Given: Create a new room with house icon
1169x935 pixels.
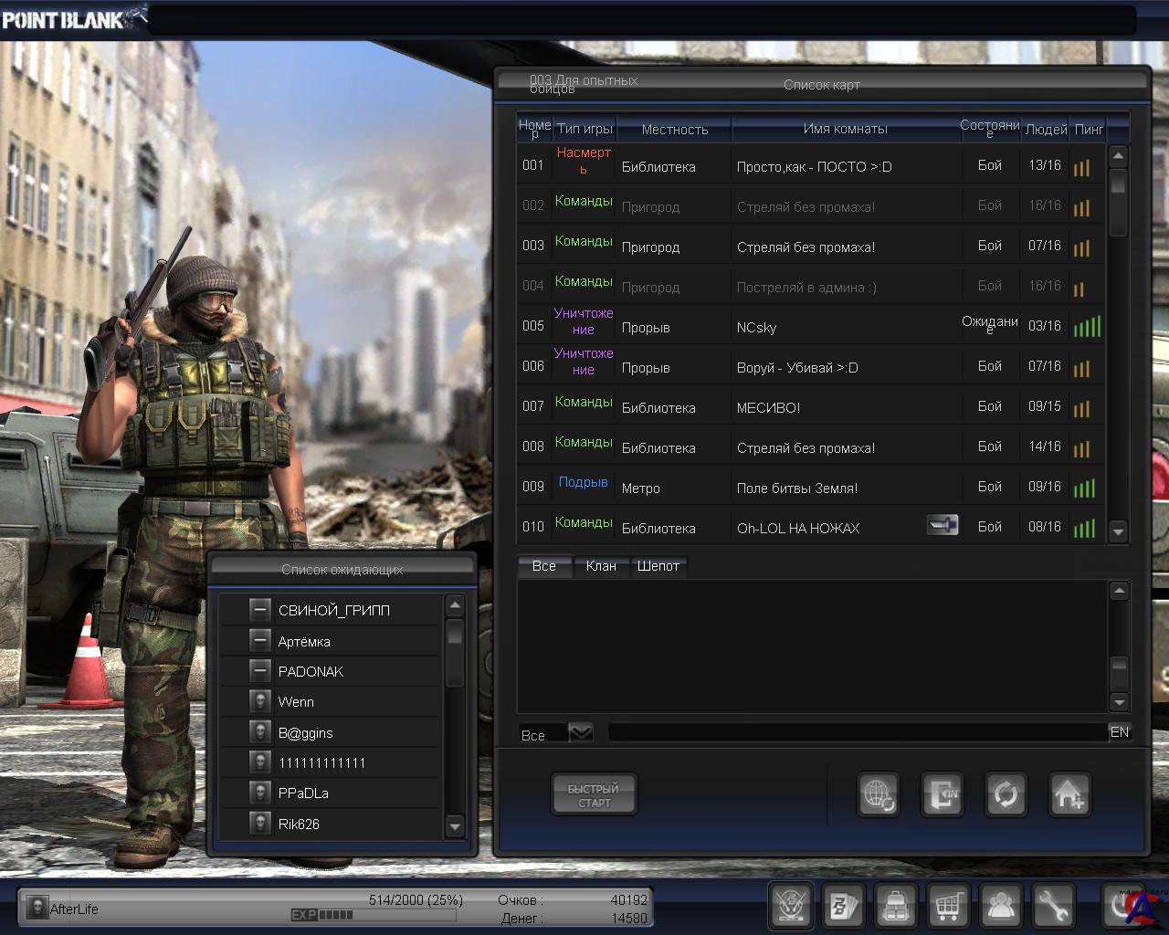Looking at the screenshot, I should 1069,794.
